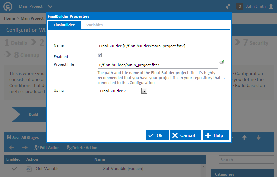Select the Set Variable action text
Viewport: 277px width, 177px height.
[48, 168]
